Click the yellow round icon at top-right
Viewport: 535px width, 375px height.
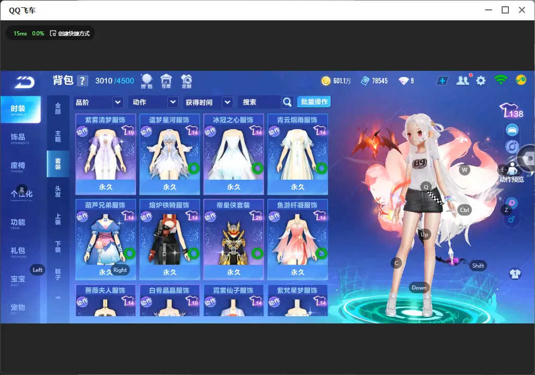pos(521,80)
